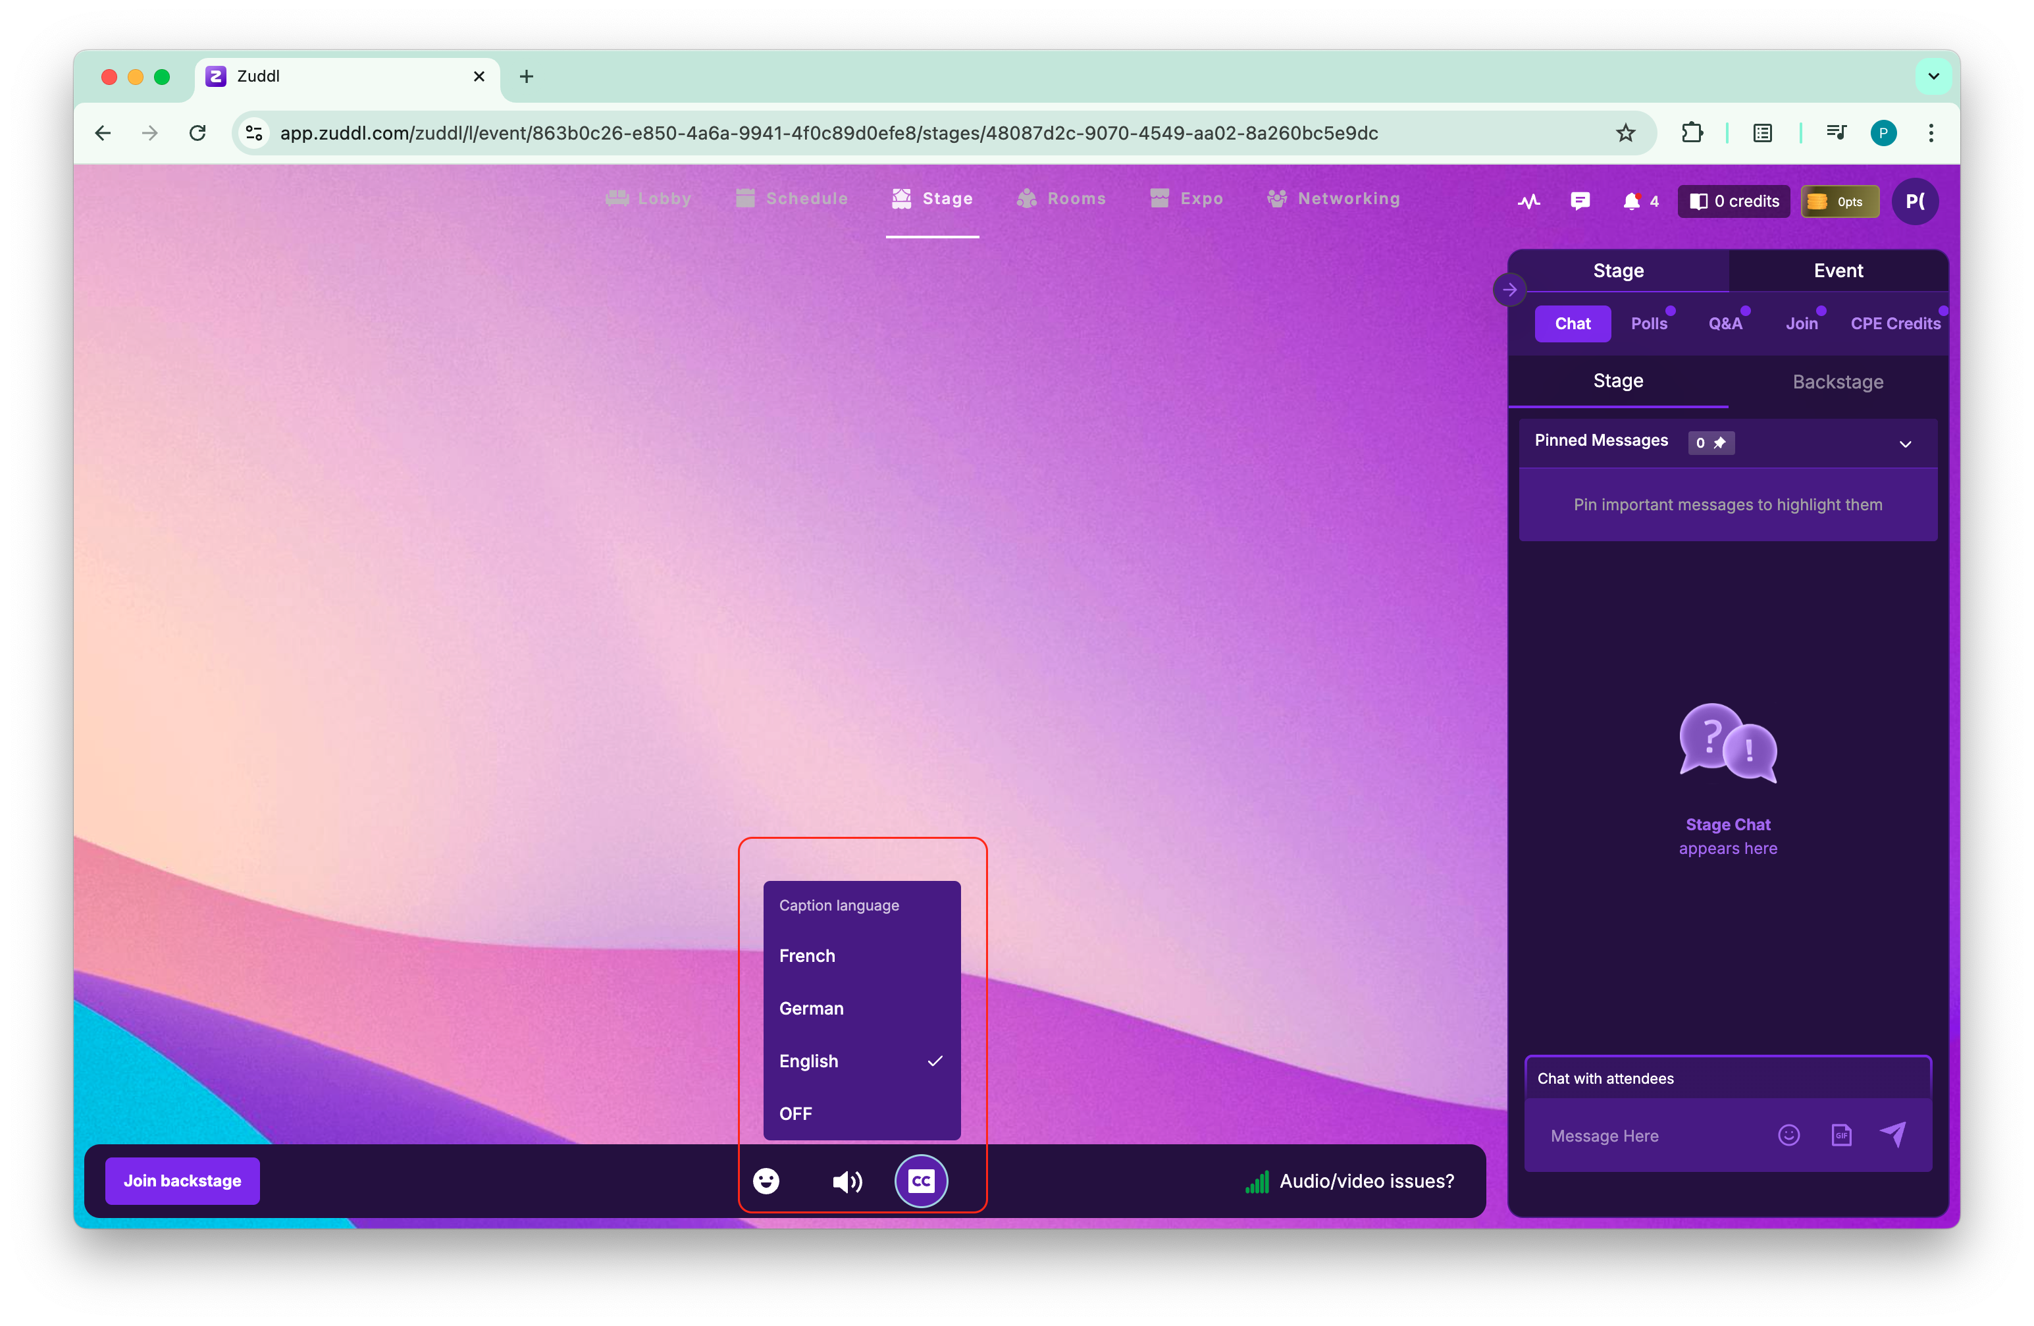Image resolution: width=2034 pixels, height=1326 pixels.
Task: Turn captions OFF in menu
Action: pyautogui.click(x=795, y=1113)
